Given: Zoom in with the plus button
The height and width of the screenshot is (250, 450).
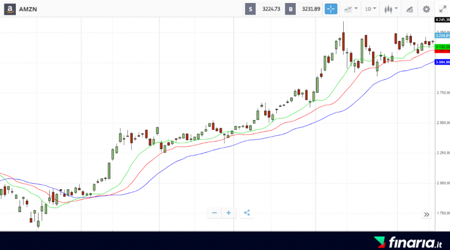Looking at the screenshot, I should pyautogui.click(x=229, y=213).
